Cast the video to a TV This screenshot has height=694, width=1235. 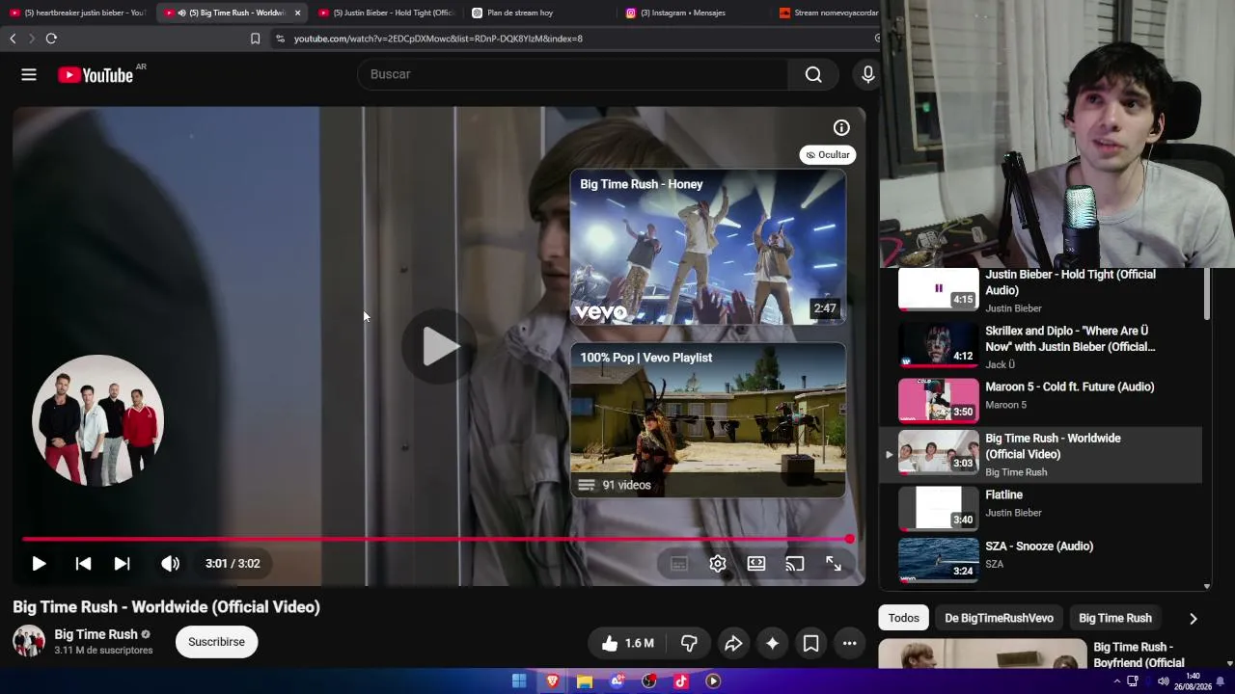point(795,564)
